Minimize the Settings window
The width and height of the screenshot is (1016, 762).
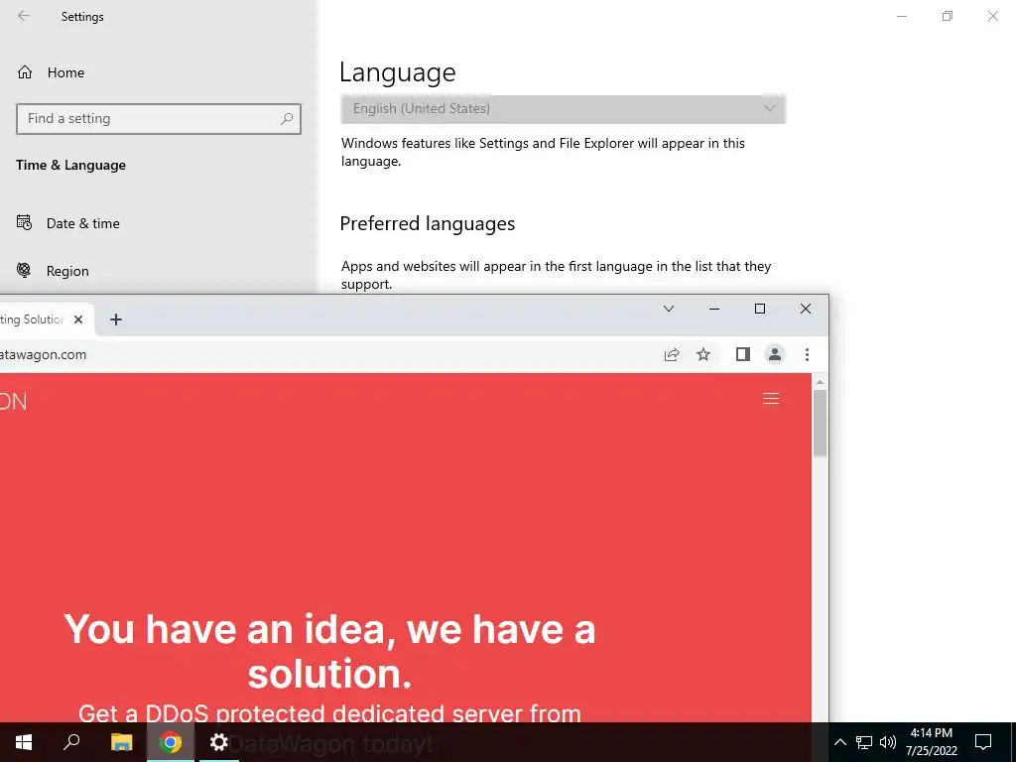click(901, 16)
